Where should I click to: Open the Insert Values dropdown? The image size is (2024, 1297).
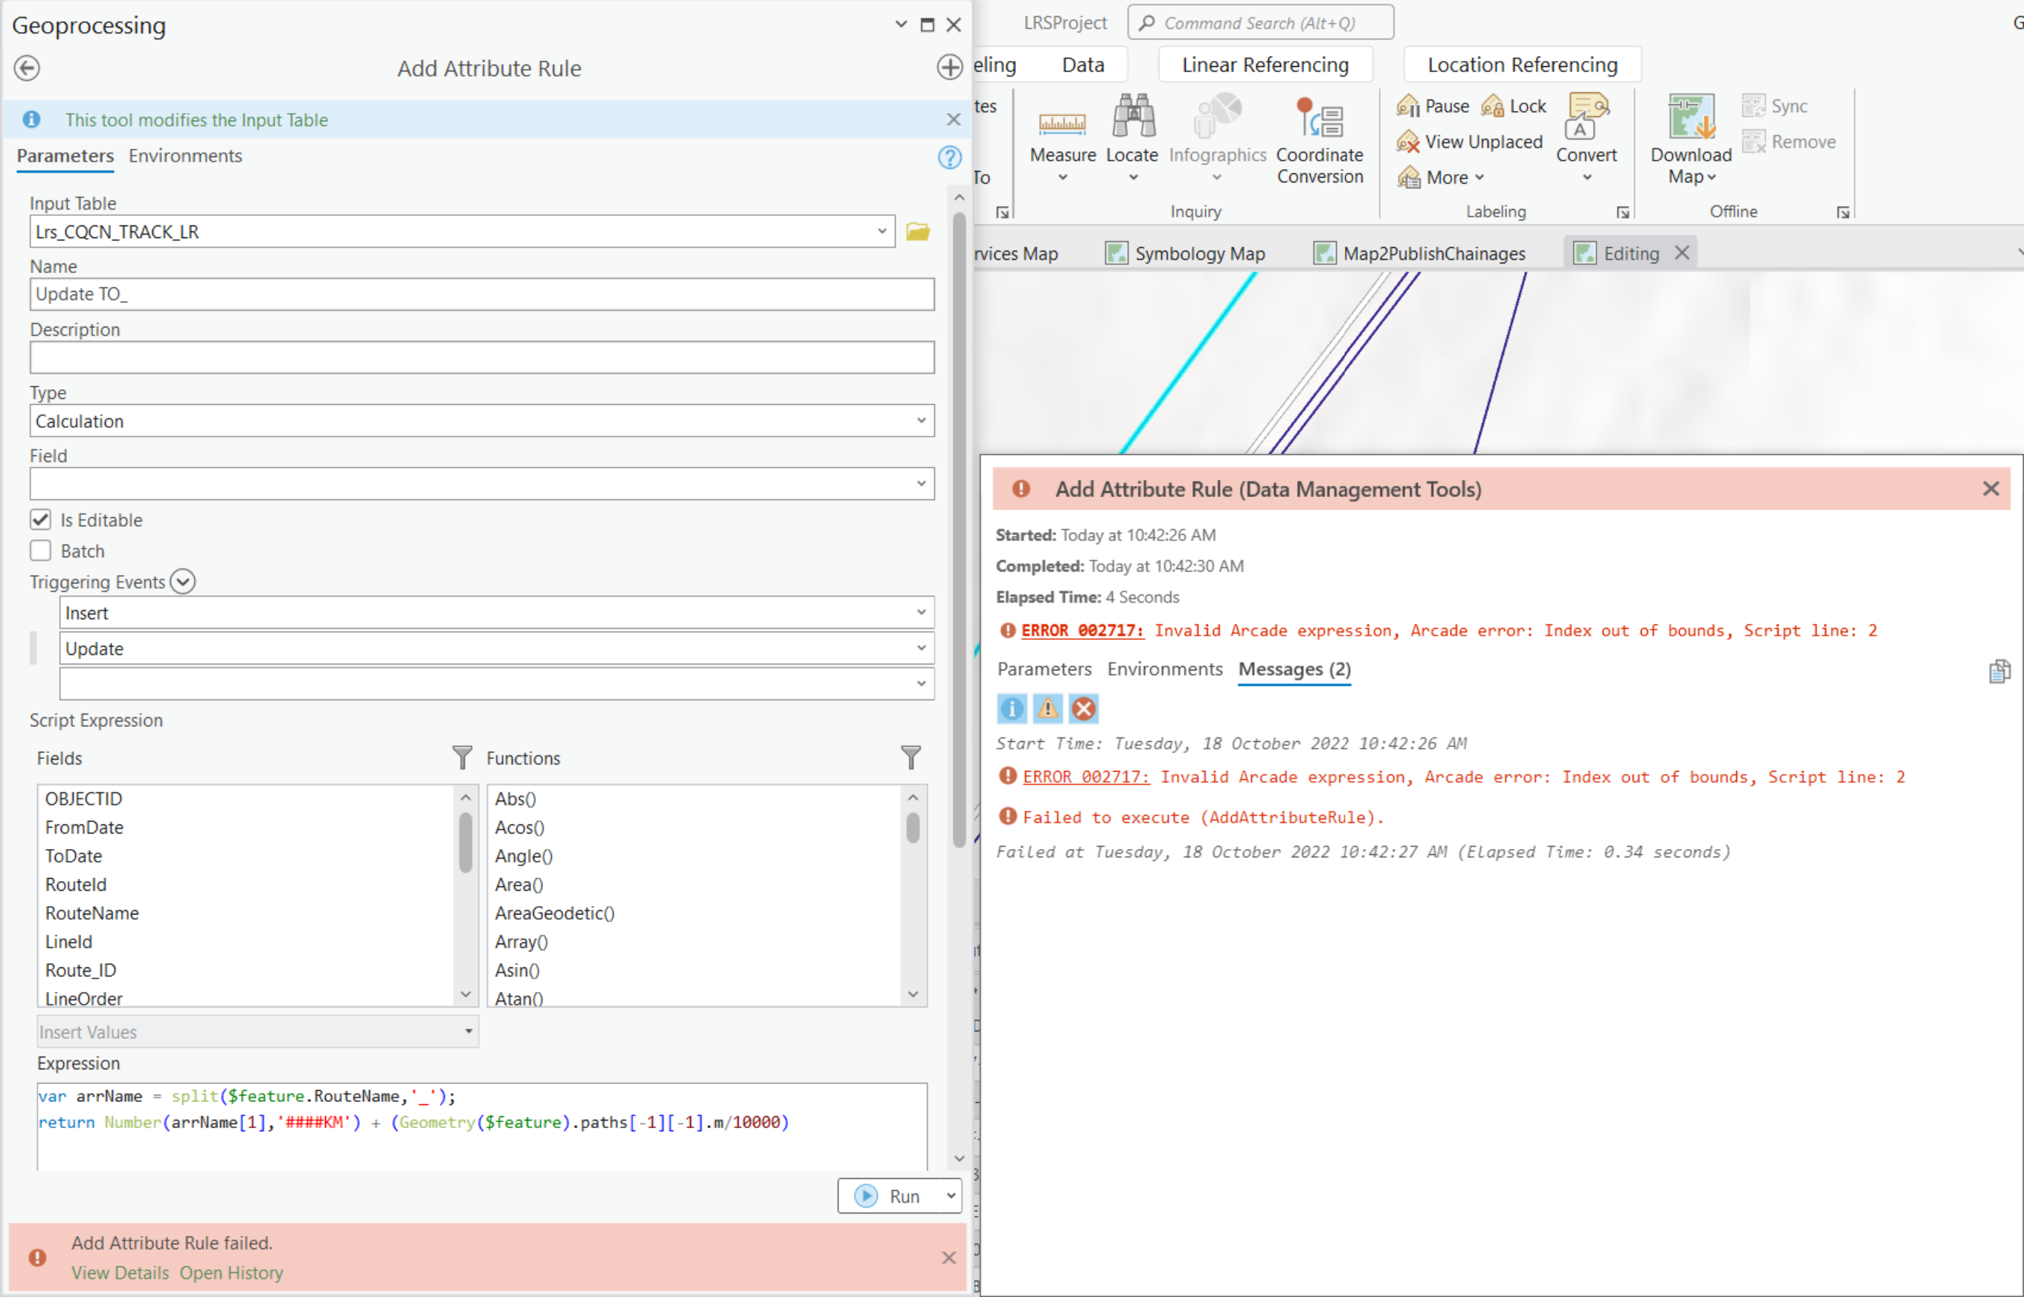pos(257,1031)
